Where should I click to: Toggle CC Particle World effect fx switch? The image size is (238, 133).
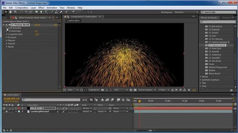(7, 25)
